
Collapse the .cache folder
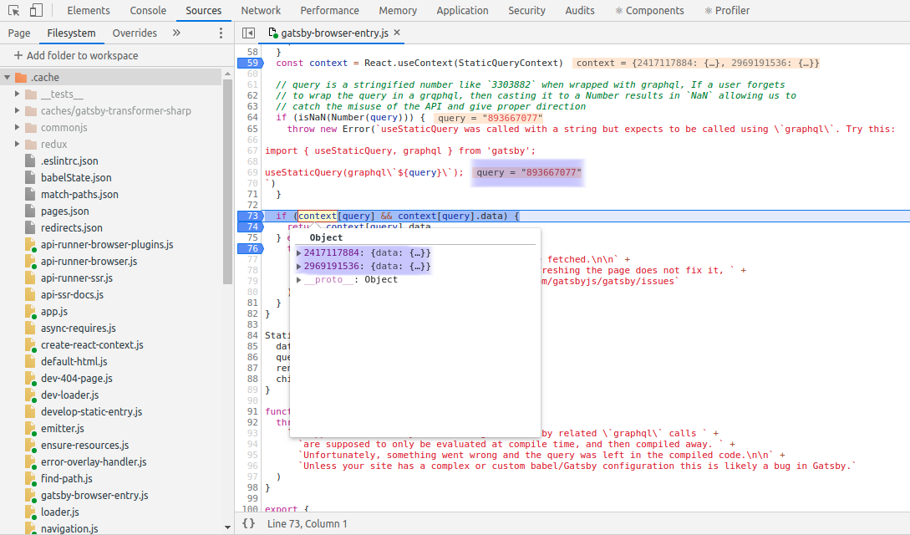(8, 78)
